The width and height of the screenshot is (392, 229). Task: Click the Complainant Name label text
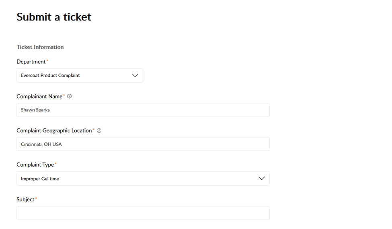(39, 97)
